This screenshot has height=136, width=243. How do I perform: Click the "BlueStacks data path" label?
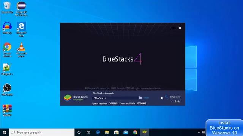pos(103,93)
